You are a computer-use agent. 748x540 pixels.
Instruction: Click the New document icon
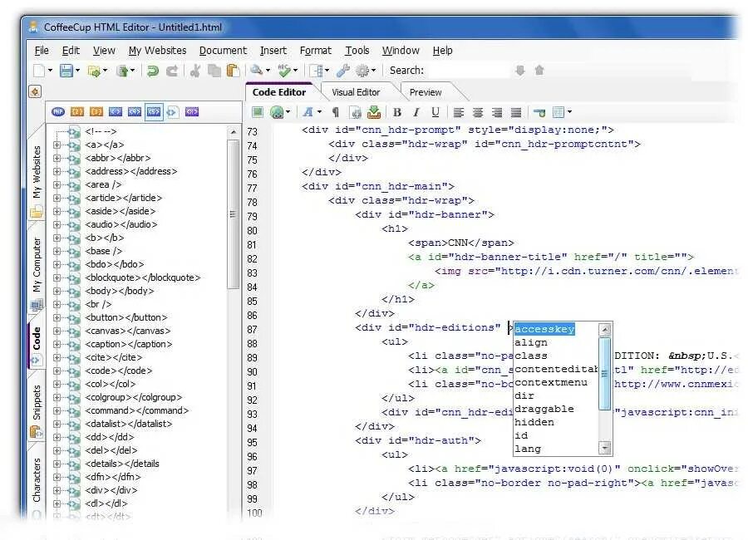39,71
